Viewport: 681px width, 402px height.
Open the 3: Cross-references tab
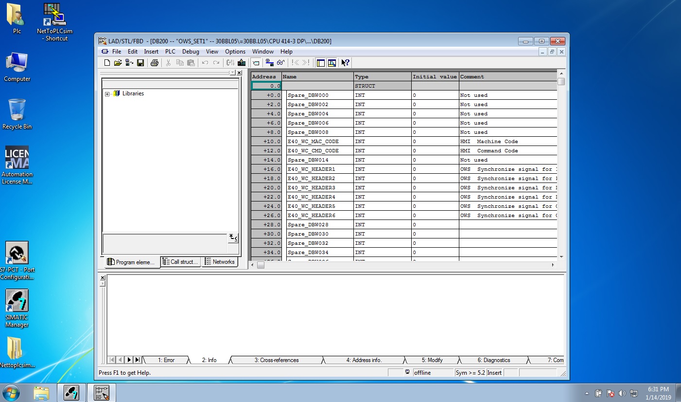[276, 360]
